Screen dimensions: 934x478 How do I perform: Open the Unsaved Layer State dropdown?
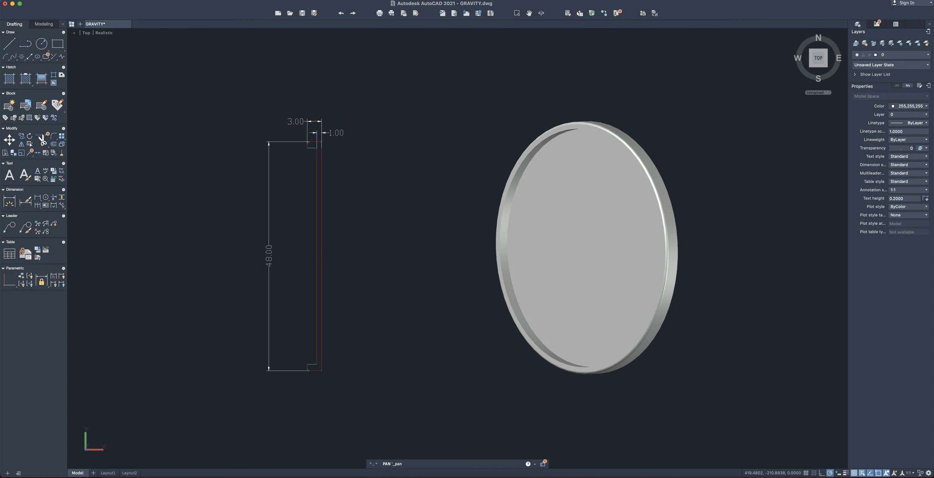coord(891,65)
